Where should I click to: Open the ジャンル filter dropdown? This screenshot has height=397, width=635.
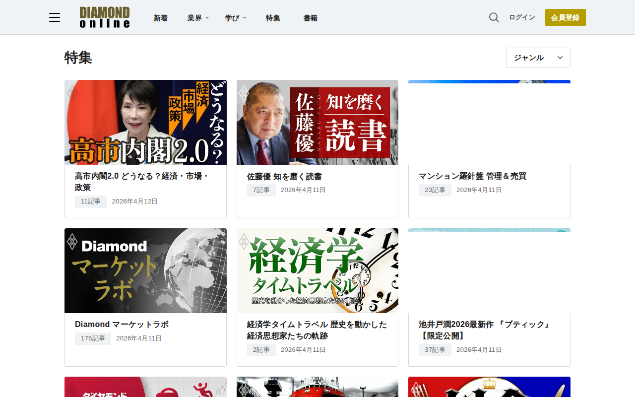tap(538, 58)
